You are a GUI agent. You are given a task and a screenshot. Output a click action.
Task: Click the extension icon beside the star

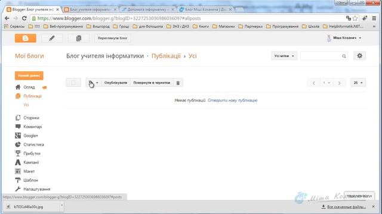[365, 18]
